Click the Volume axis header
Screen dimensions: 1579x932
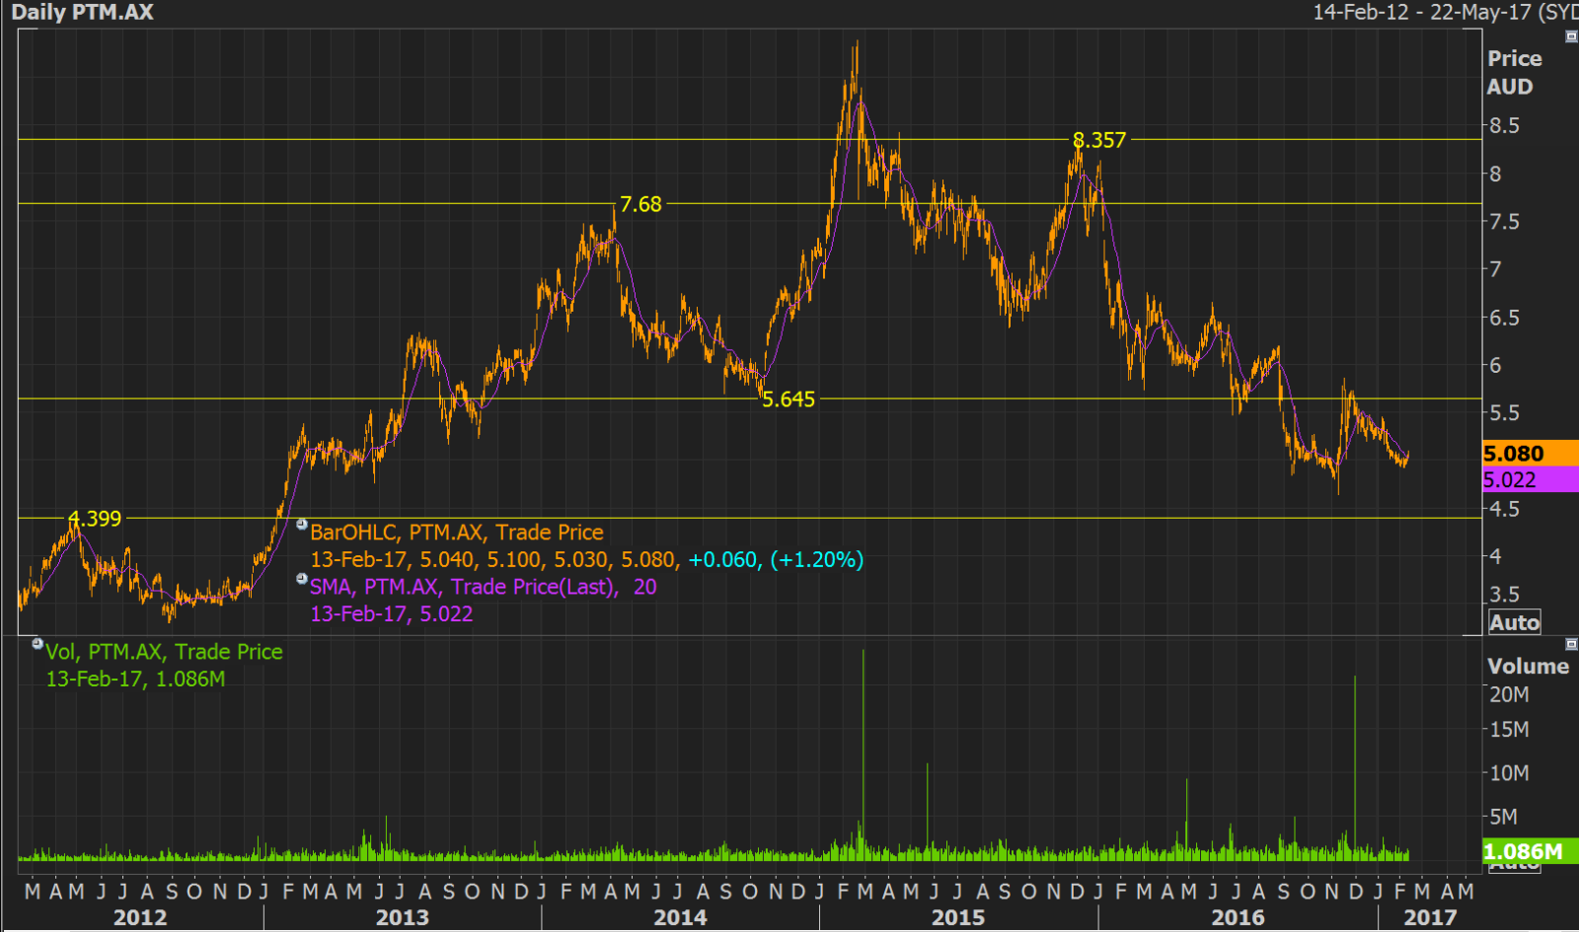(1528, 666)
